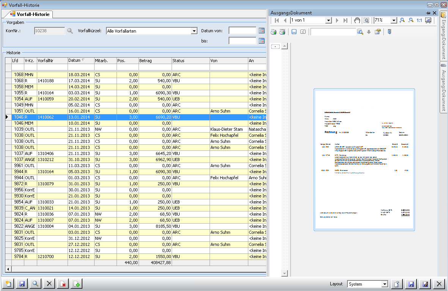This screenshot has width=448, height=291.
Task: Click the delete document icon with red X
Action: [x=63, y=284]
